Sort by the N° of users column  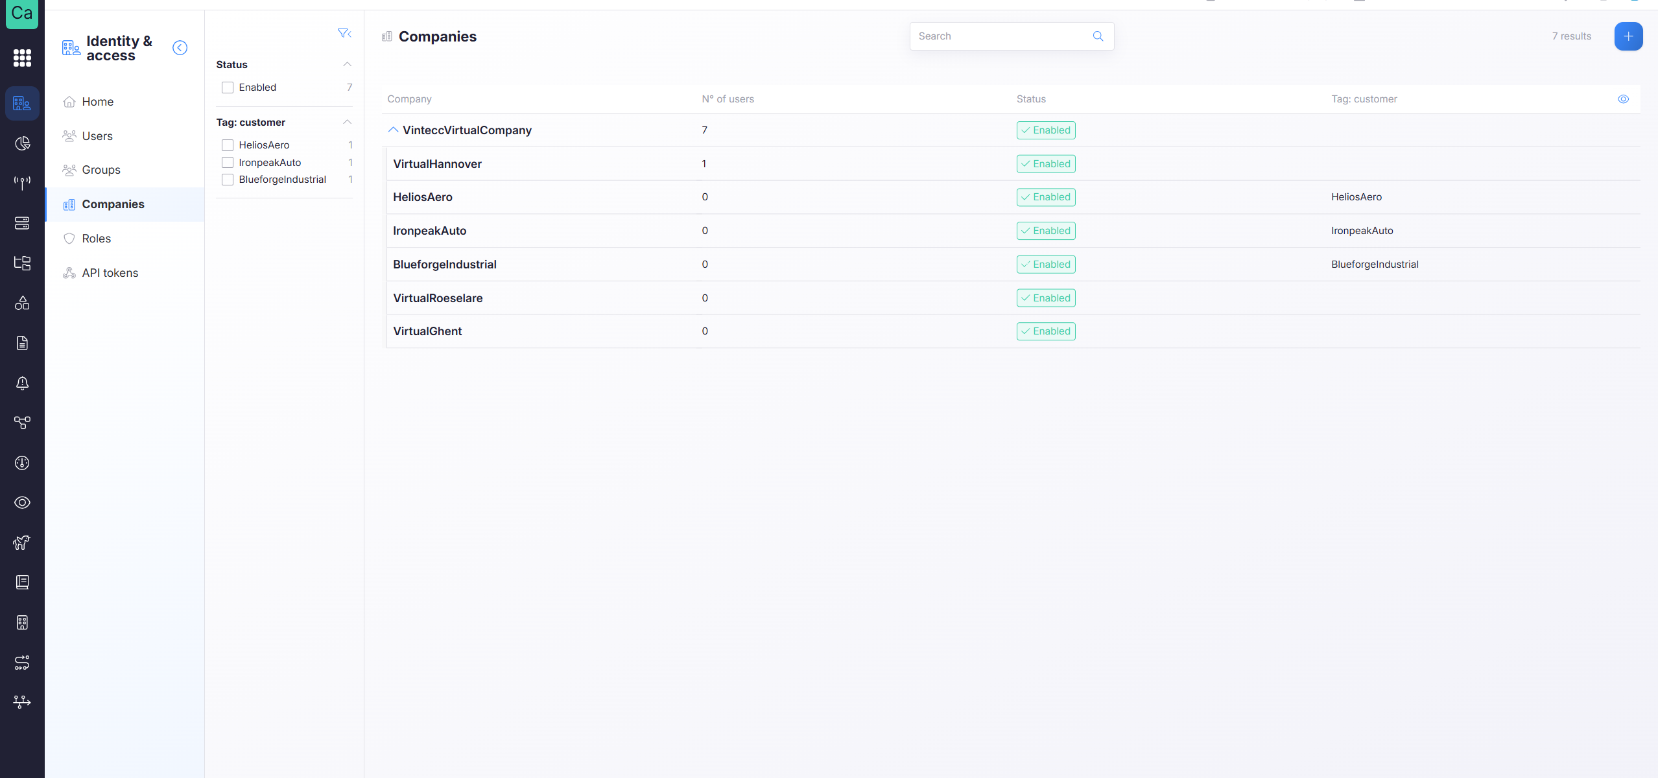[x=728, y=99]
